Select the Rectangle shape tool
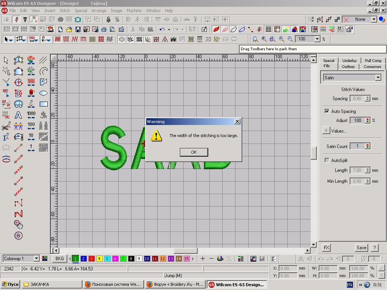Screen dimensions: 387x290 43,104
